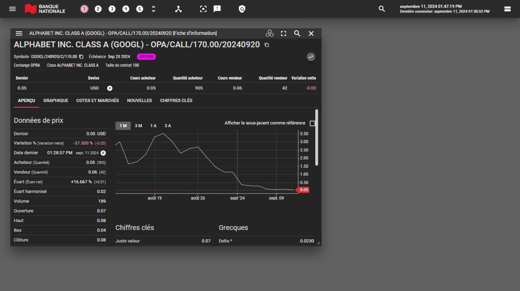The width and height of the screenshot is (520, 291).
Task: Select the 1 A chart range
Action: click(x=153, y=126)
